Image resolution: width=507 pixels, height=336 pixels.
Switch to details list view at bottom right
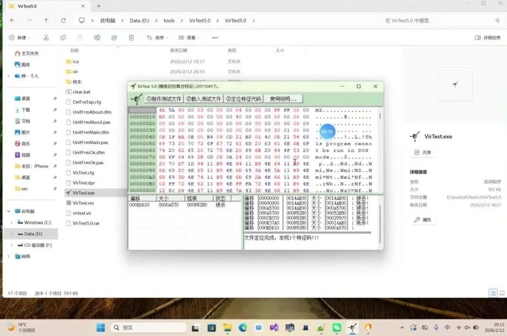coord(493,293)
